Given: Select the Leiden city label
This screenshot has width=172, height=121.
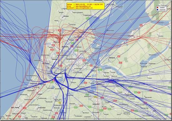Looking at the screenshot, I should coord(40,94).
